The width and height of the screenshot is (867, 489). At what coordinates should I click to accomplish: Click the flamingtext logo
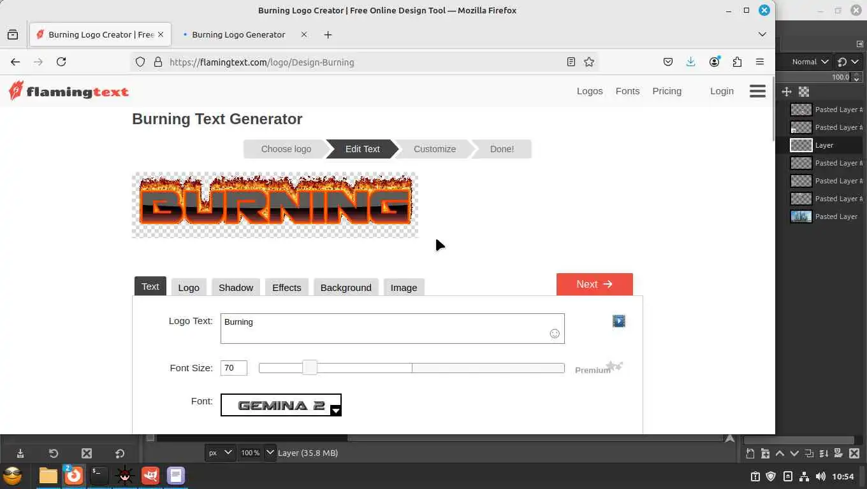(69, 91)
